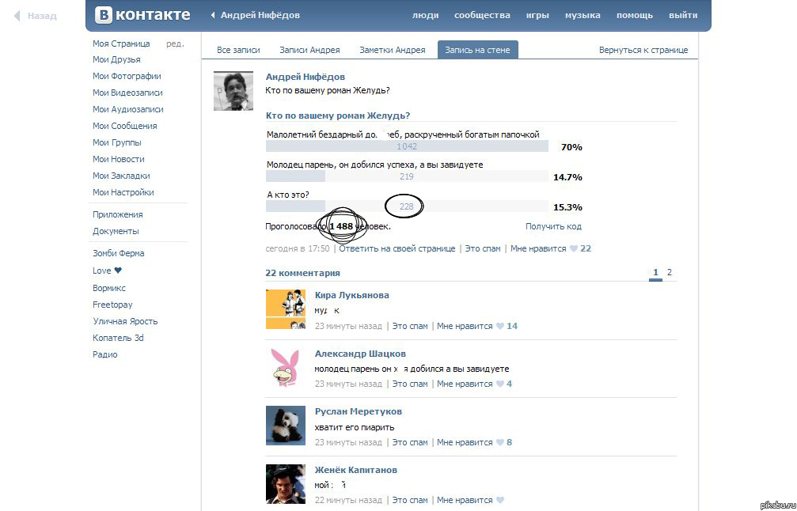
Task: Click the heart next to 22 likes
Action: click(573, 248)
